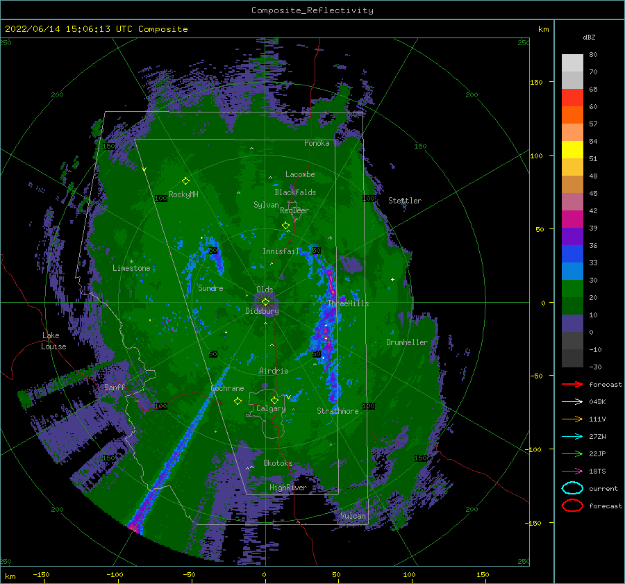
Task: Click the blue swatch below 36 dBZ
Action: click(572, 253)
